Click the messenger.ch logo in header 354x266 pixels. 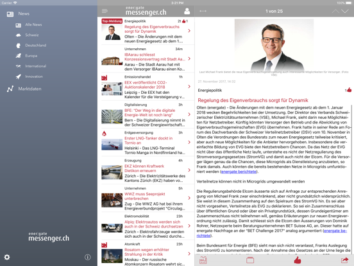pyautogui.click(x=146, y=11)
